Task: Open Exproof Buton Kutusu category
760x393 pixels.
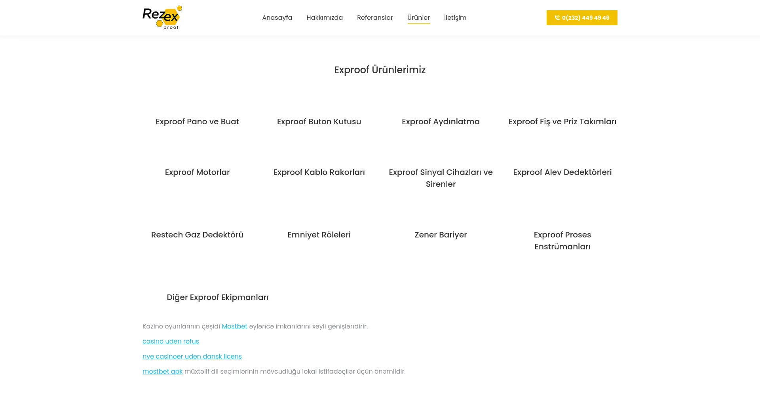Action: click(319, 122)
